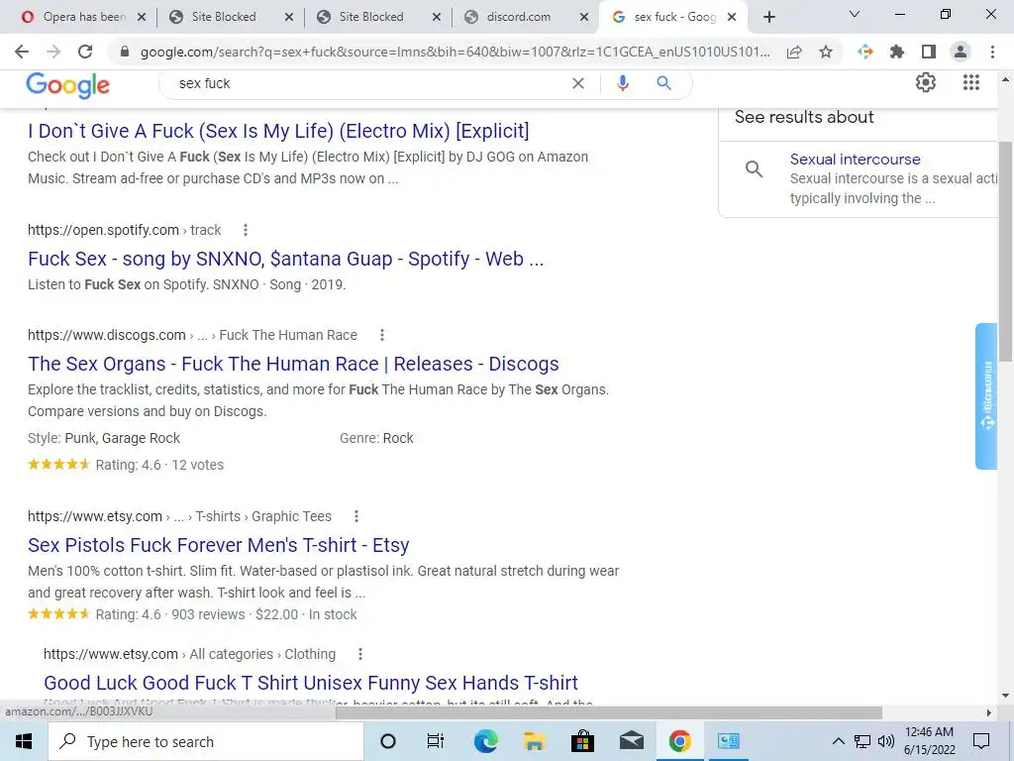
Task: Close the discord.com tab
Action: click(x=584, y=17)
